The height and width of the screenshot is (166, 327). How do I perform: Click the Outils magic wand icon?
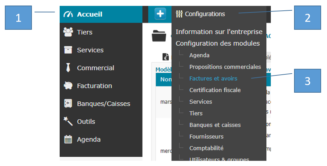(68, 121)
